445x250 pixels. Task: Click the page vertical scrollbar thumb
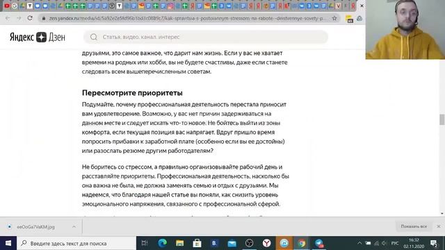tap(442, 119)
